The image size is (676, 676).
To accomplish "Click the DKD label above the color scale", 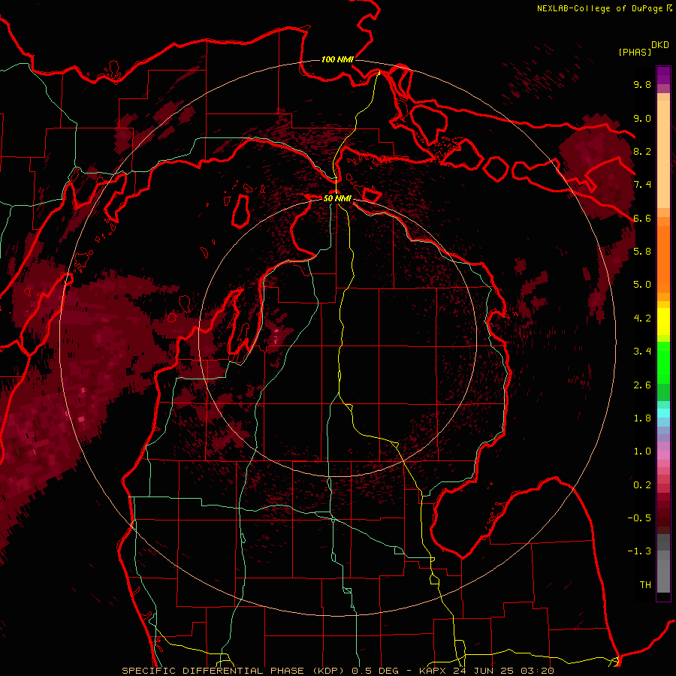I will (x=660, y=45).
